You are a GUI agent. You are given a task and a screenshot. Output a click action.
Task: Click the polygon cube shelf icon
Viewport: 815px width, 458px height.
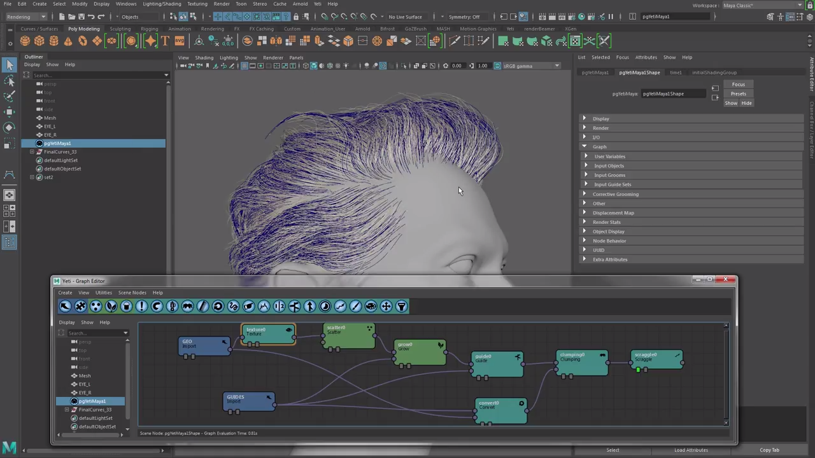[x=39, y=41]
